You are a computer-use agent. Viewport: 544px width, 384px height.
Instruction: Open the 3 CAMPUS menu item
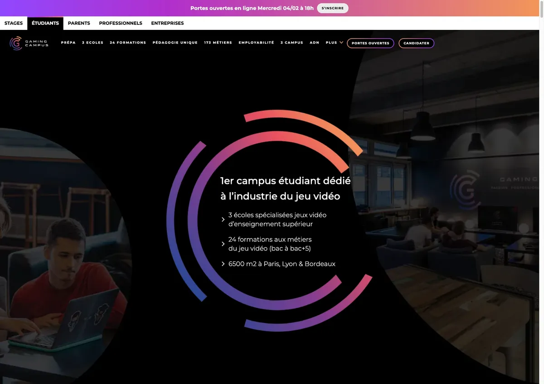(x=291, y=43)
